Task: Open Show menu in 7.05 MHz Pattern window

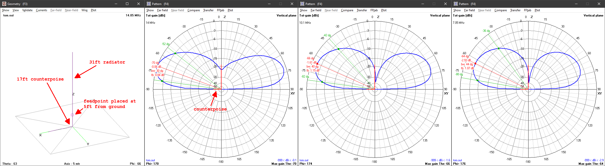Action: pos(457,10)
